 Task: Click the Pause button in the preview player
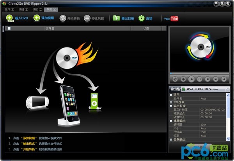point(200,79)
